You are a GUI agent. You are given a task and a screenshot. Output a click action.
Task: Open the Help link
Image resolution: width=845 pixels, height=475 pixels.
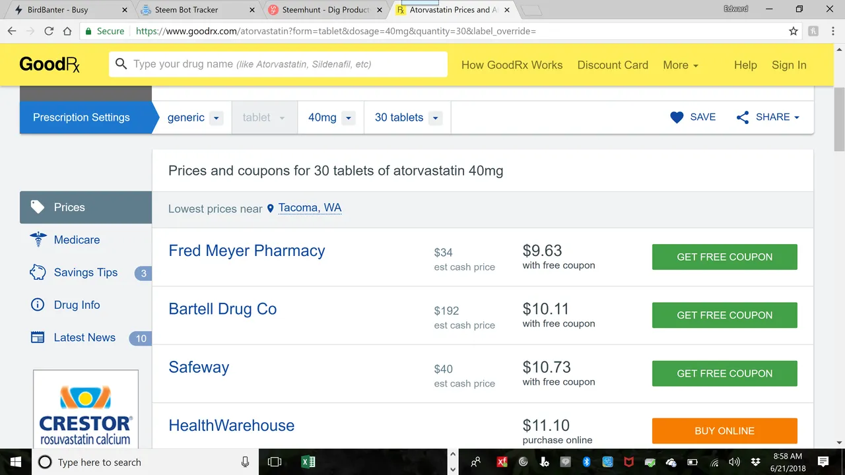point(745,65)
